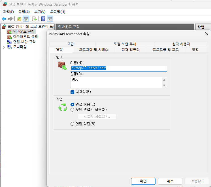
Task: Click the 취소 button
Action: point(170,181)
